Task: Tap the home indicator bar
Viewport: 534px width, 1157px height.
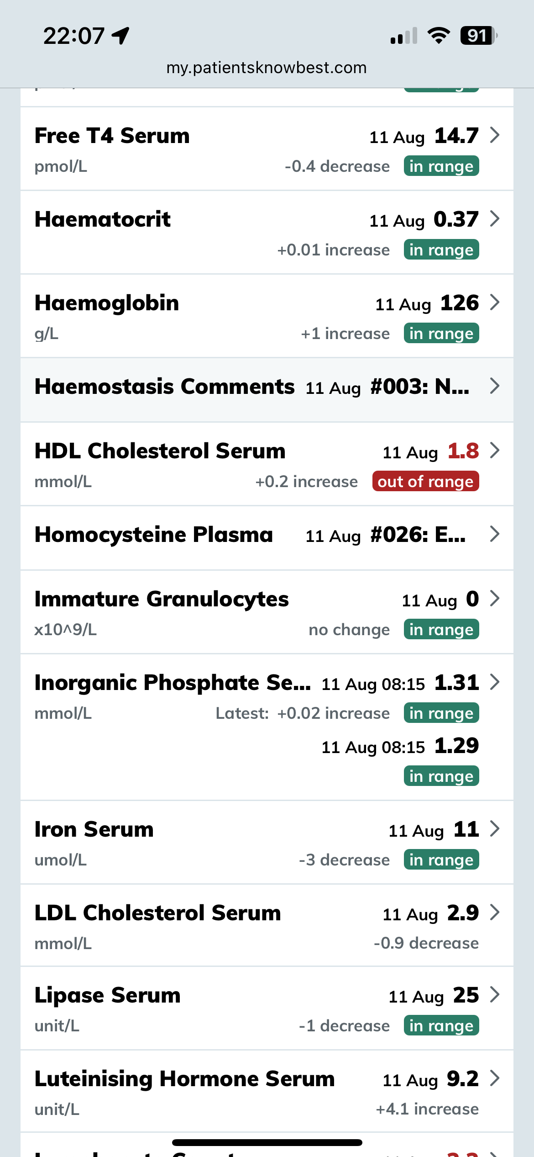Action: (267, 1142)
